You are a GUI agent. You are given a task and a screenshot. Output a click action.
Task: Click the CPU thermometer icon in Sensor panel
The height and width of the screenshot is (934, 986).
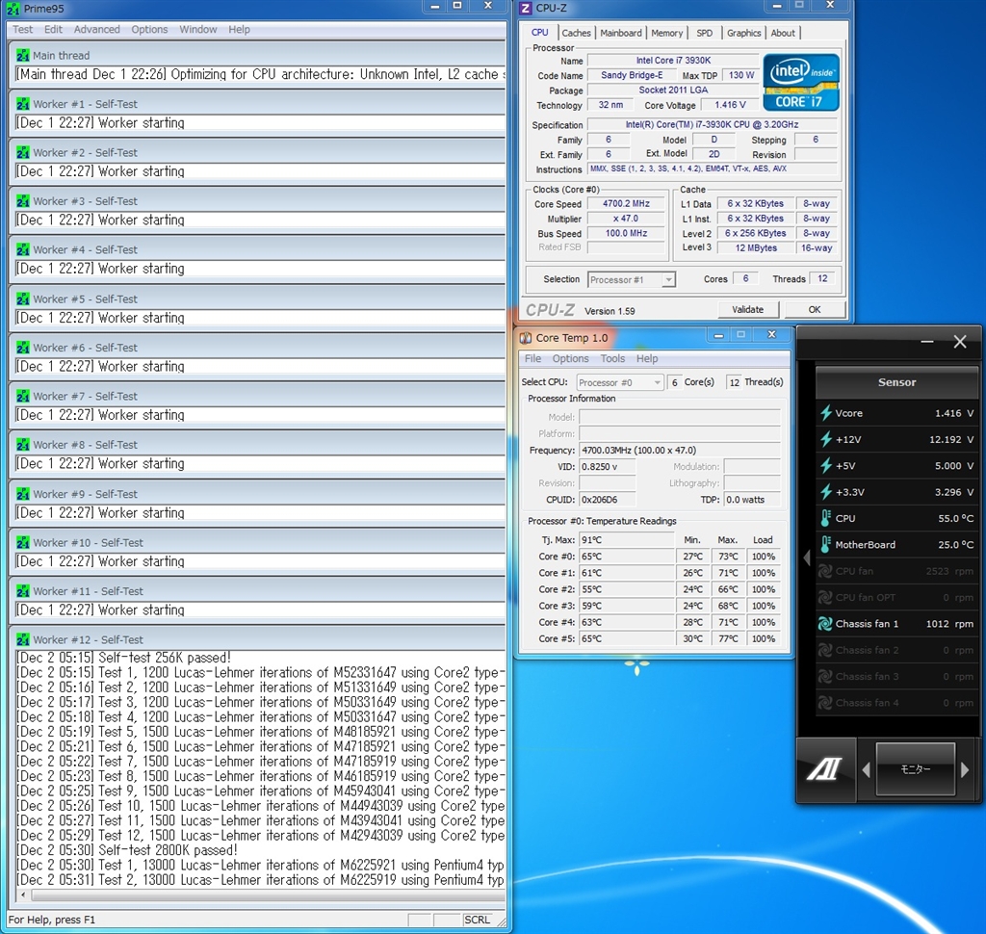[x=825, y=518]
